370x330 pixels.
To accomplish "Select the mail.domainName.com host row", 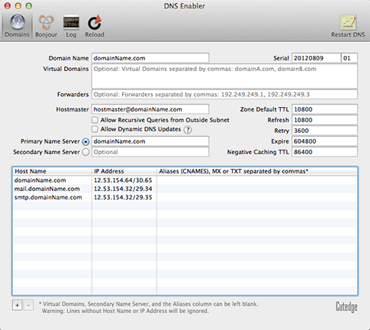I will [185, 189].
